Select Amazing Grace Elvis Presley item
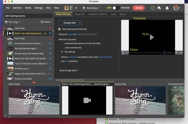Screen dimensions: 188x124 (x=28, y=43)
